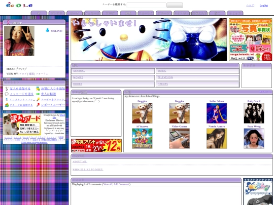Open the Namie Amuro shrine thumbnail
274x205 pixels.
(217, 139)
